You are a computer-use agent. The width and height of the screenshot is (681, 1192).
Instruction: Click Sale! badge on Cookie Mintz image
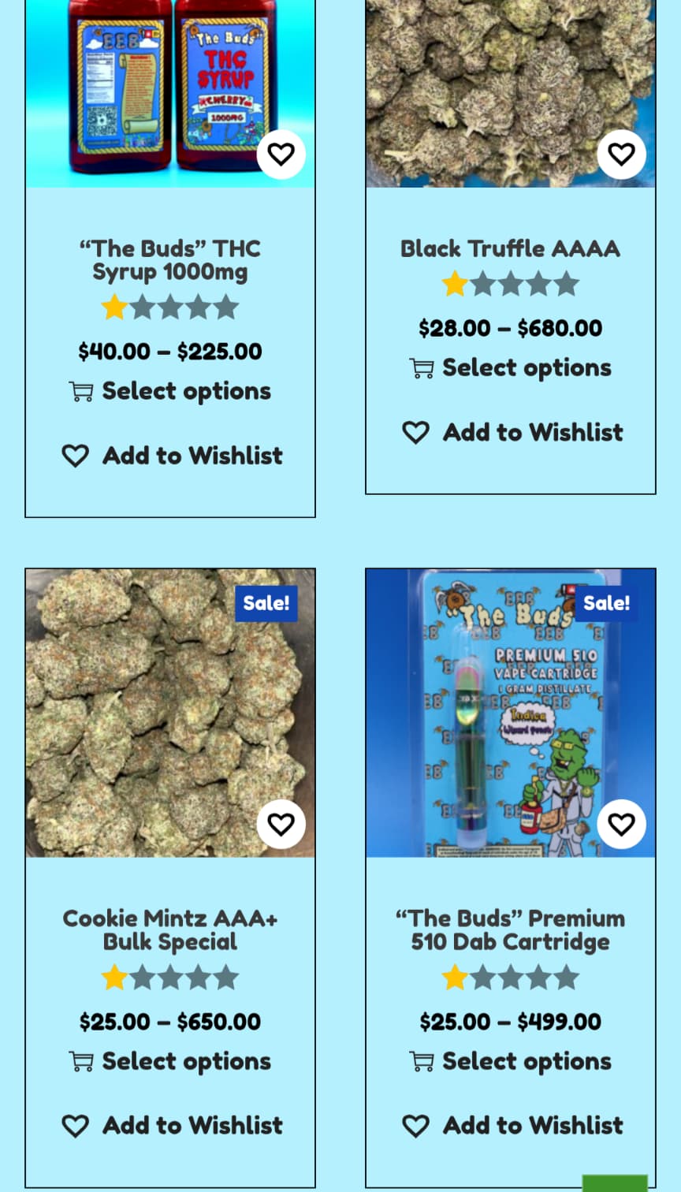coord(266,603)
